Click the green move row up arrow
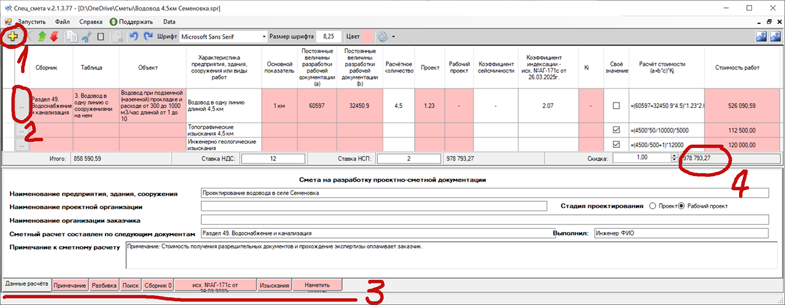The image size is (785, 305). 42,37
